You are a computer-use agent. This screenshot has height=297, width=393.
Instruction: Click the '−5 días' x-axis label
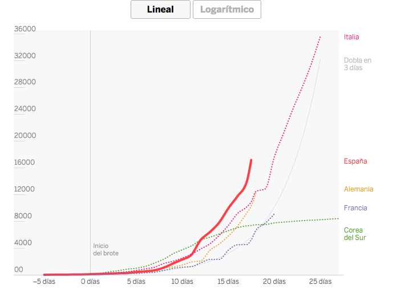(45, 282)
